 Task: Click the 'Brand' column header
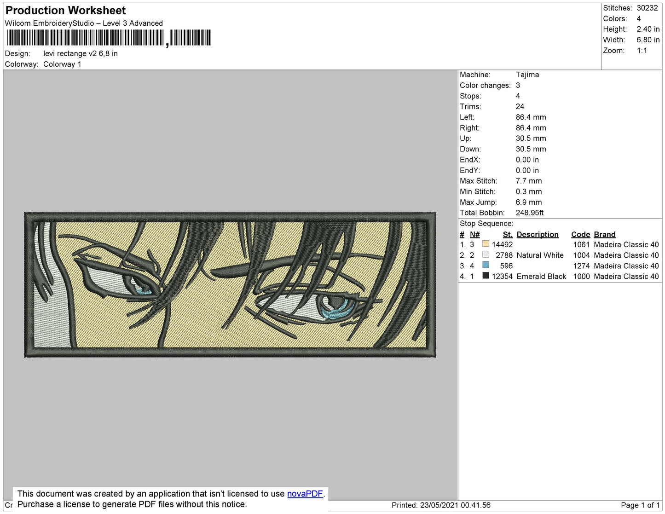[x=605, y=235]
